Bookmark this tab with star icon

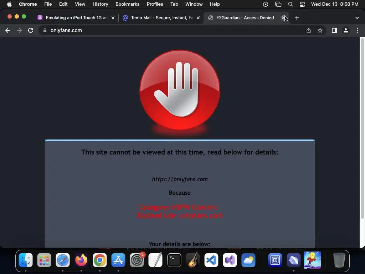(320, 30)
